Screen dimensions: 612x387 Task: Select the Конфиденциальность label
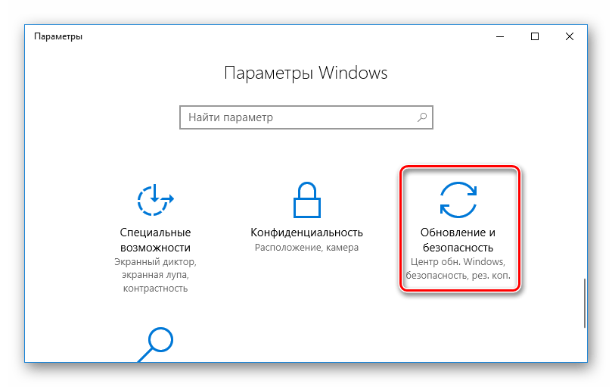click(307, 233)
